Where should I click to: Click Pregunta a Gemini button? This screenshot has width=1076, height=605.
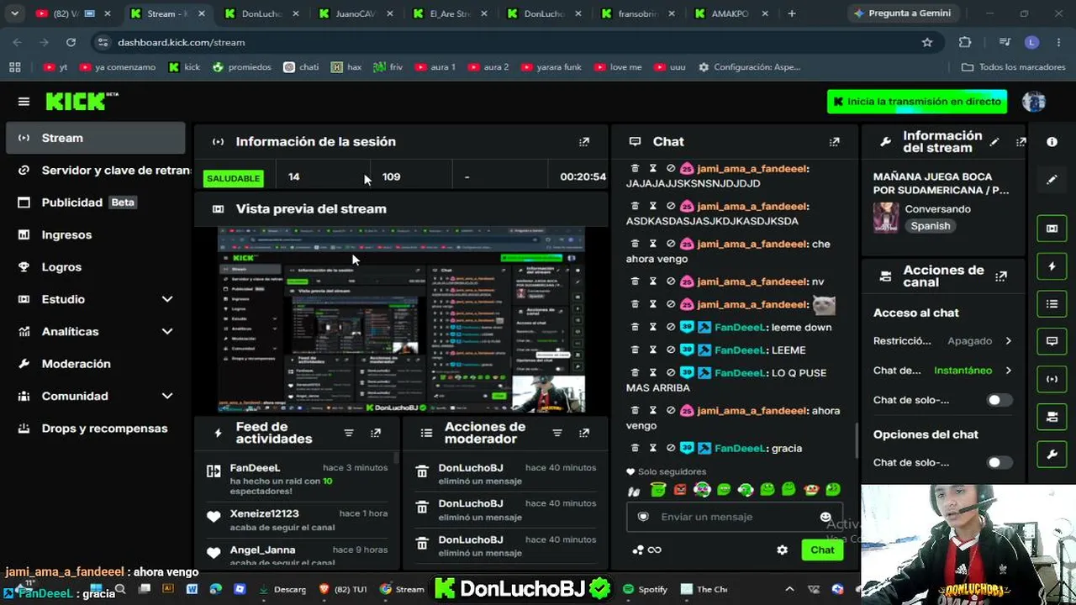(902, 13)
